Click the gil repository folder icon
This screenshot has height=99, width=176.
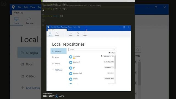71,68
